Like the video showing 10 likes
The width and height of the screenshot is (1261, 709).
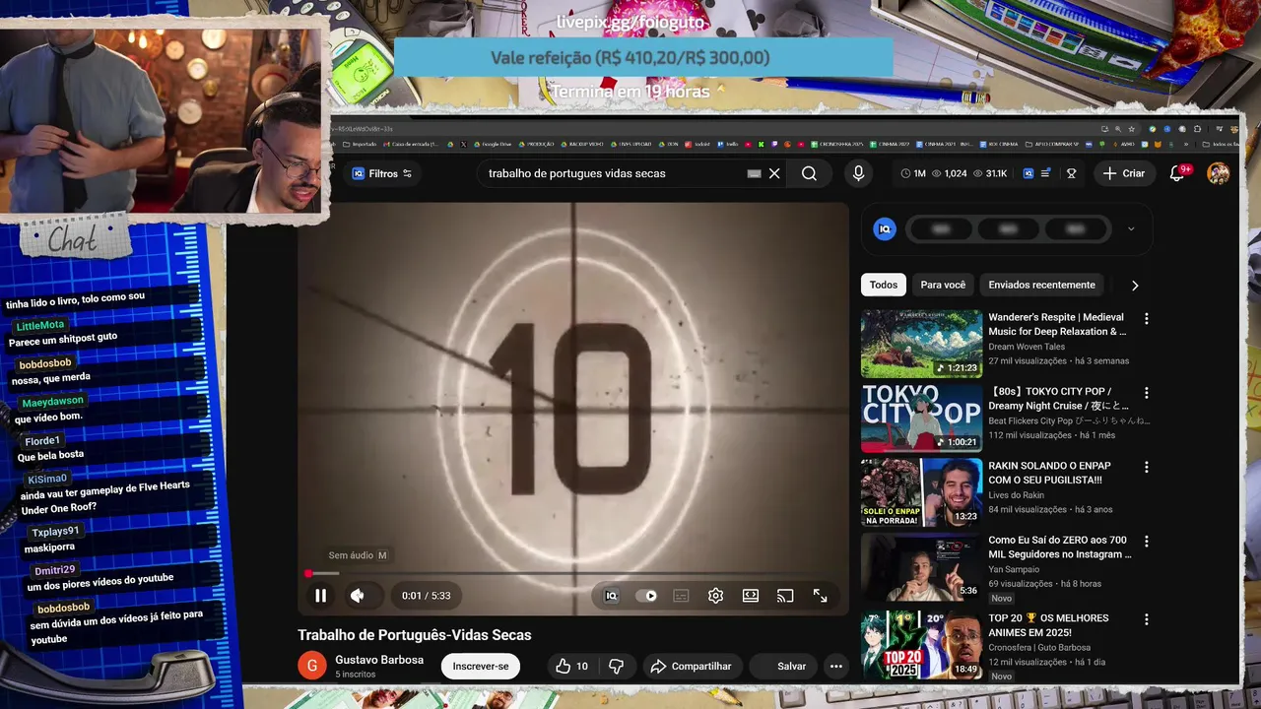pyautogui.click(x=572, y=667)
